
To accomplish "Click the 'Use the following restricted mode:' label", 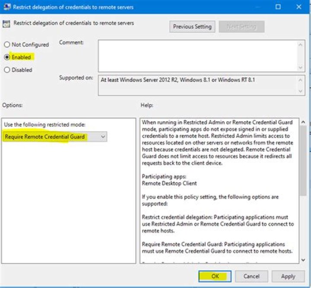I will point(44,124).
